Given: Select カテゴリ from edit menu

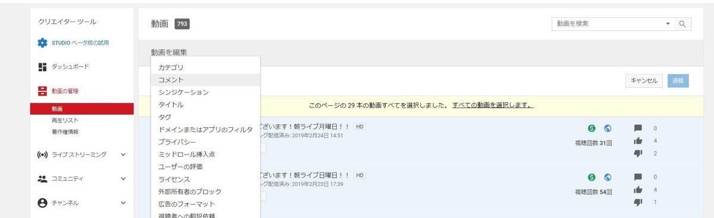Looking at the screenshot, I should coord(205,67).
